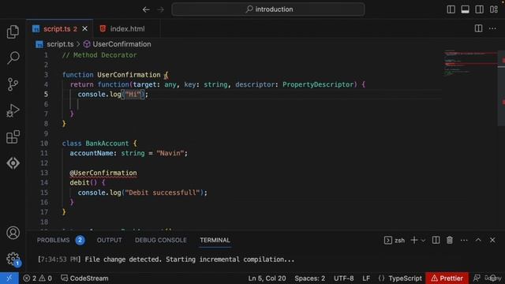Click the errors and warnings count
The height and width of the screenshot is (284, 505).
37,278
